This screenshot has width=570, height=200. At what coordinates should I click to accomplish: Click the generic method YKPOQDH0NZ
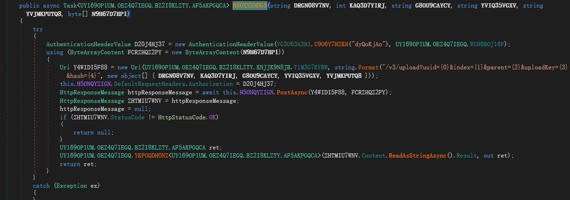coord(152,156)
